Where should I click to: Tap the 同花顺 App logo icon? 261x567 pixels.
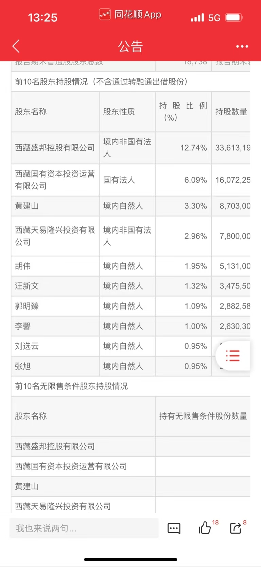tap(105, 15)
